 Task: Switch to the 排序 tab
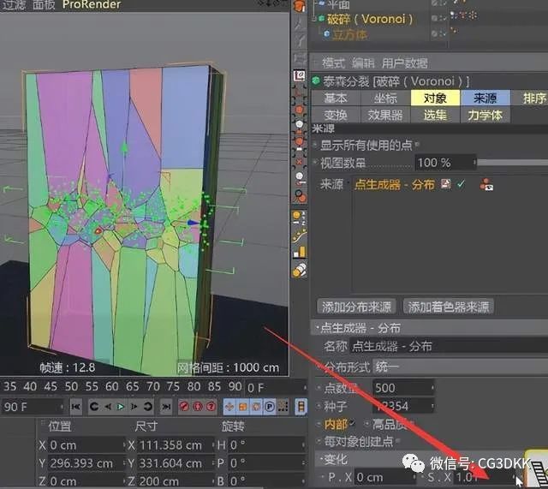(531, 98)
